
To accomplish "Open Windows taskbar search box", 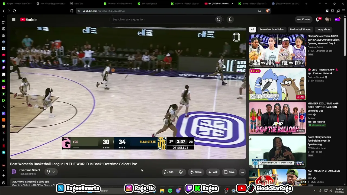I will [117, 191].
